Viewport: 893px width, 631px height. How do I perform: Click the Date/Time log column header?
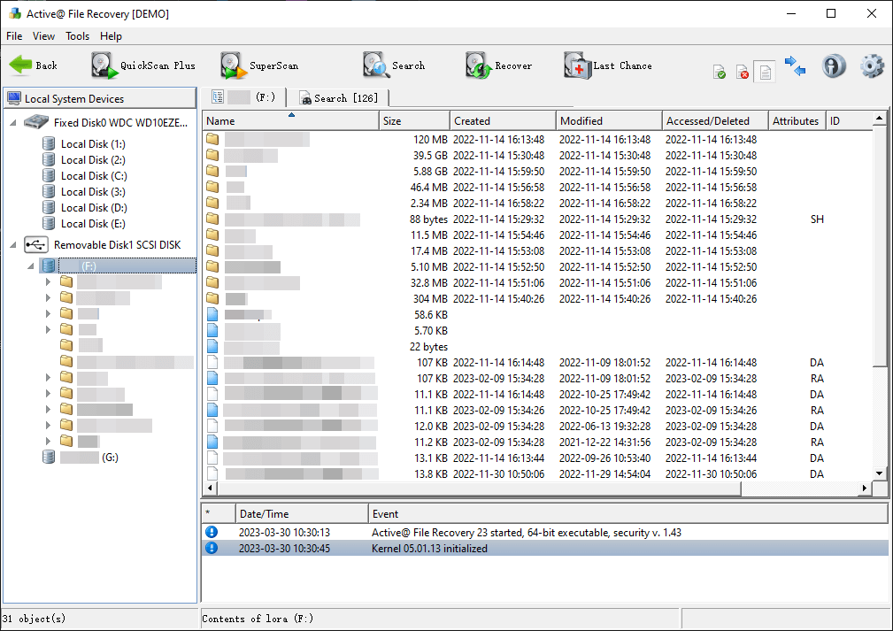point(302,513)
